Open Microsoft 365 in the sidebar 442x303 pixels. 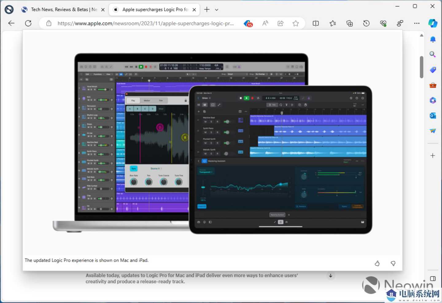coord(433,100)
